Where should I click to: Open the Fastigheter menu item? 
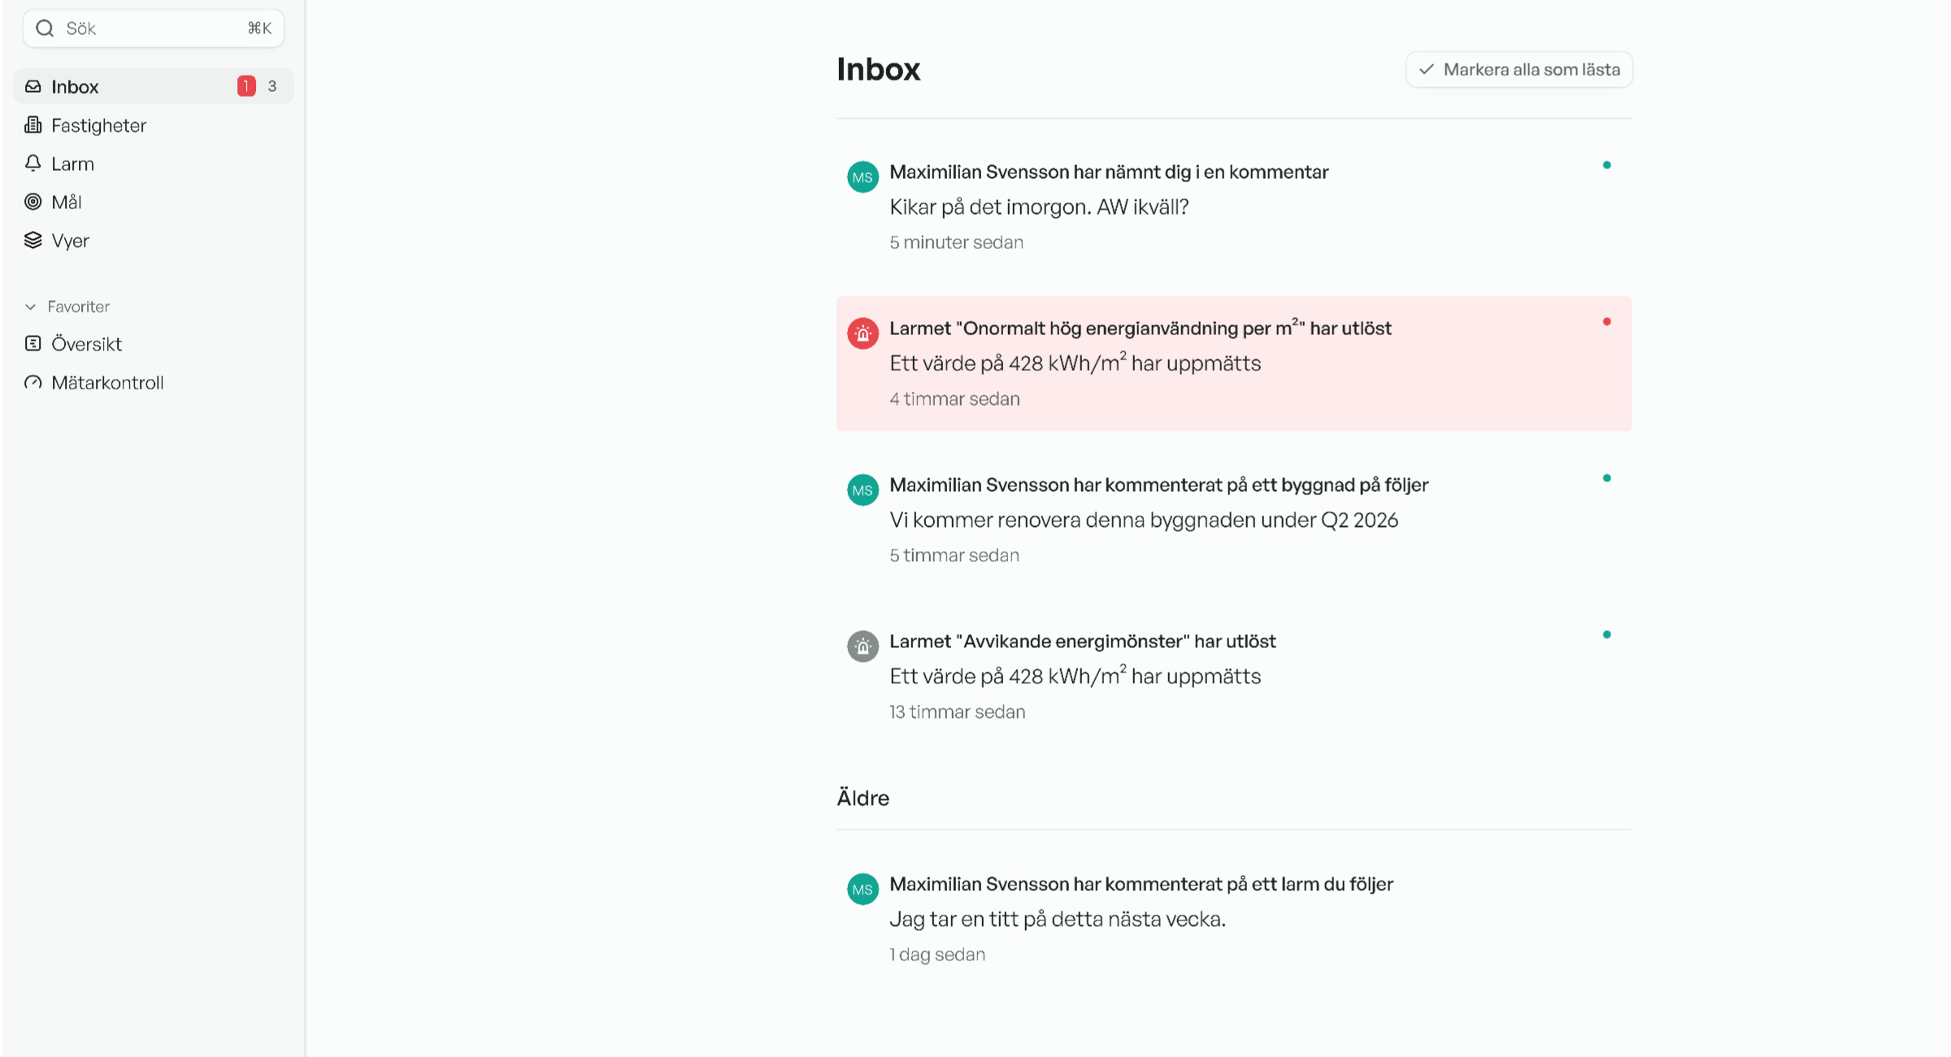pyautogui.click(x=98, y=125)
